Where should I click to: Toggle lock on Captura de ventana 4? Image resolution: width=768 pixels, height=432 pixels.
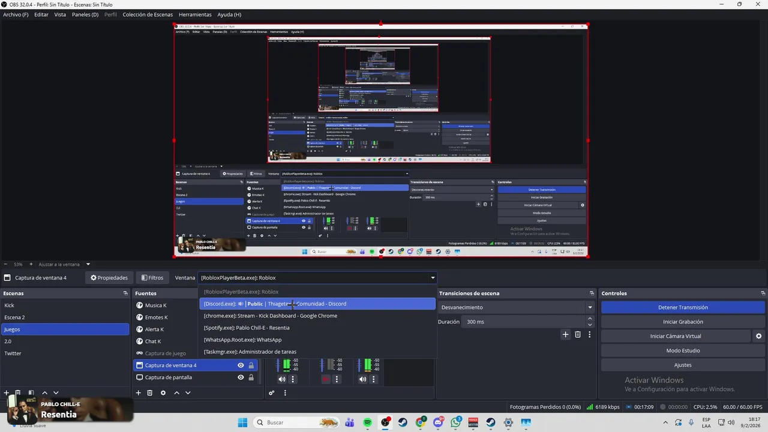[251, 365]
